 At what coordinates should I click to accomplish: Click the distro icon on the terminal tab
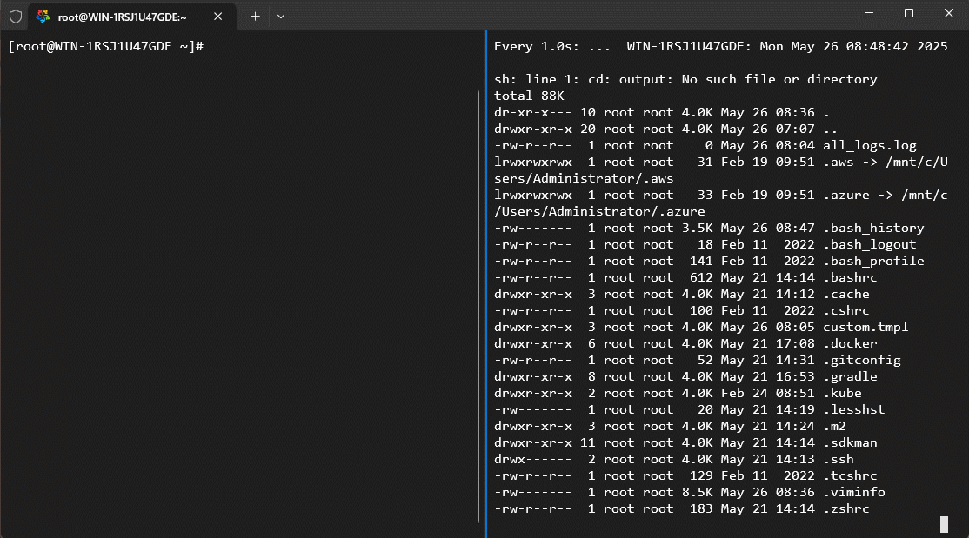point(43,17)
